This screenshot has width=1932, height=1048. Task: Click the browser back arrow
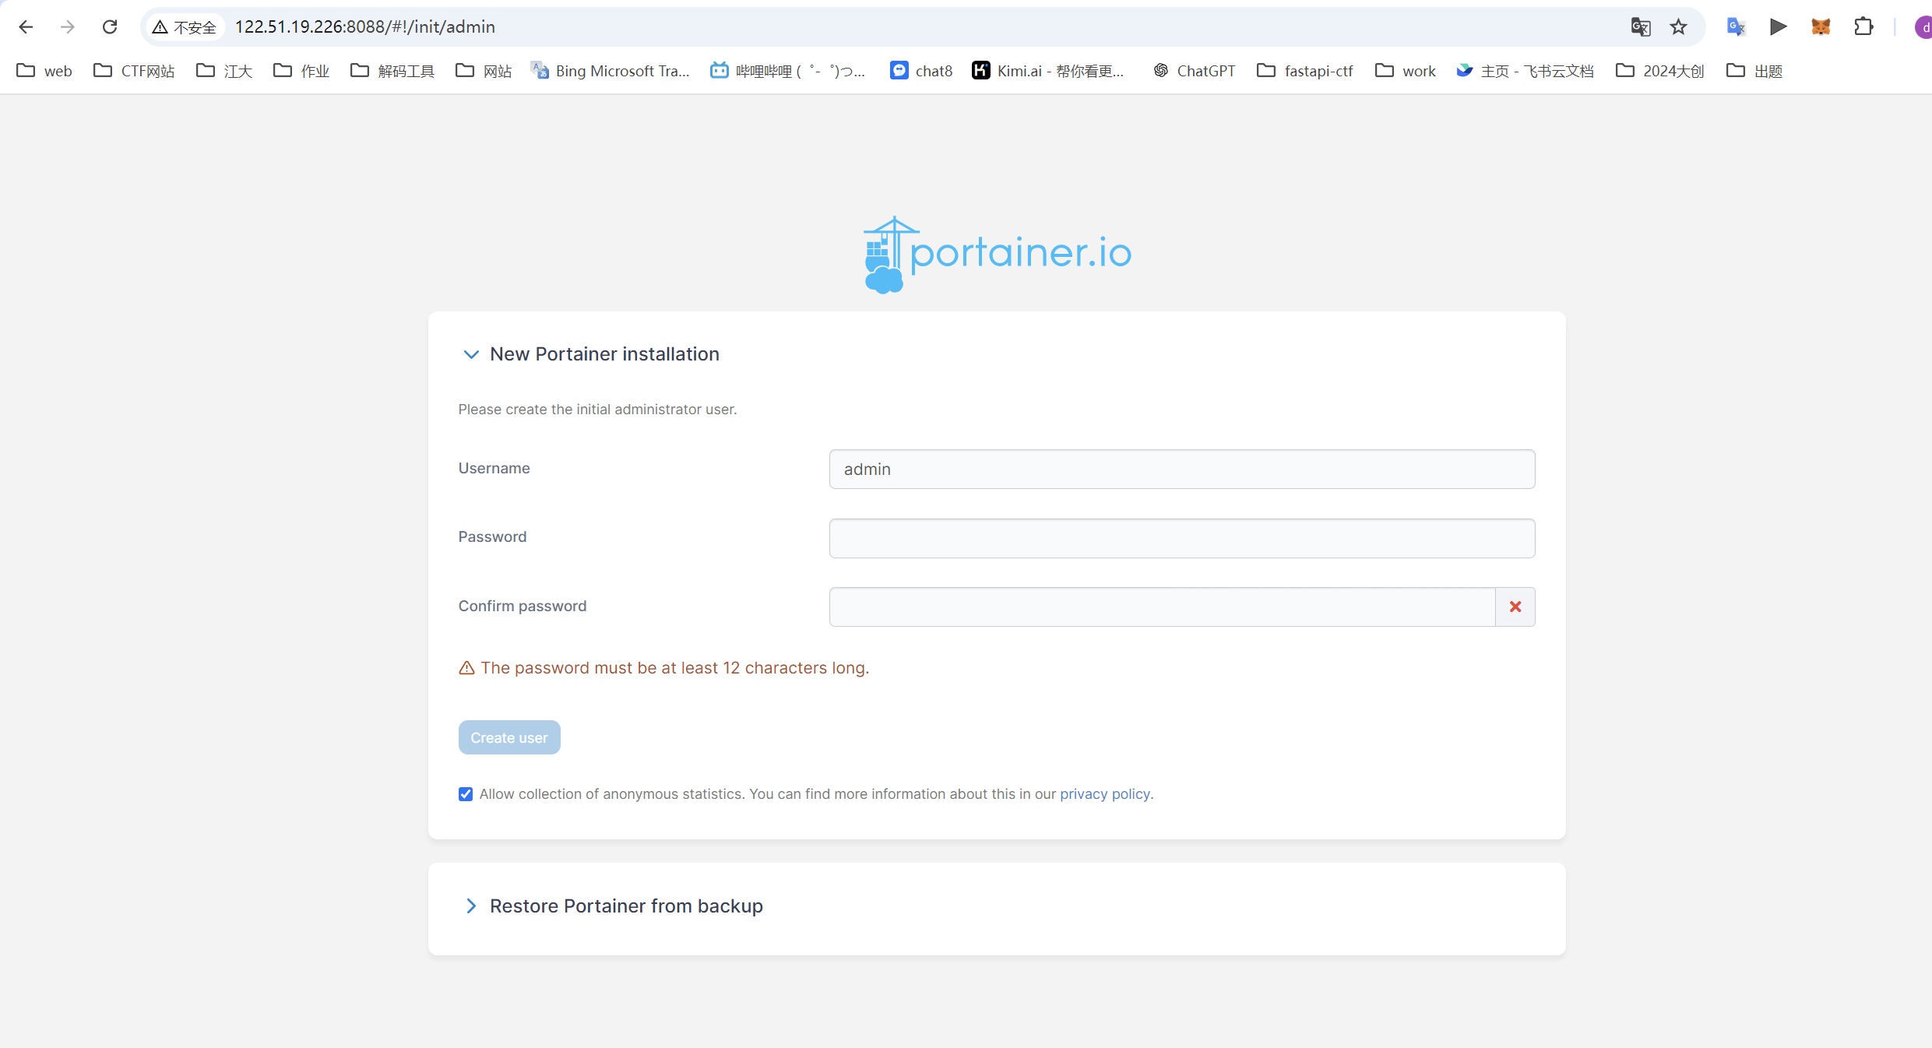coord(26,27)
